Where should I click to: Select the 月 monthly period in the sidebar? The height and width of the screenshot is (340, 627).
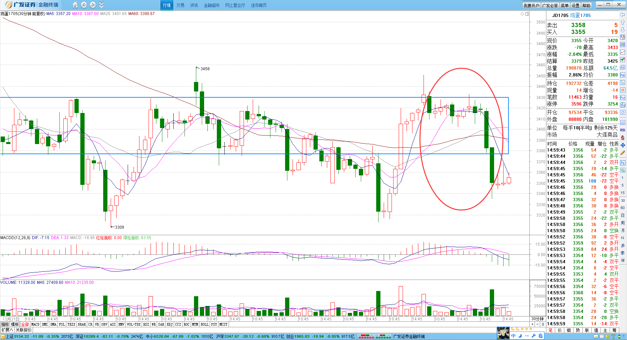[x=623, y=230]
